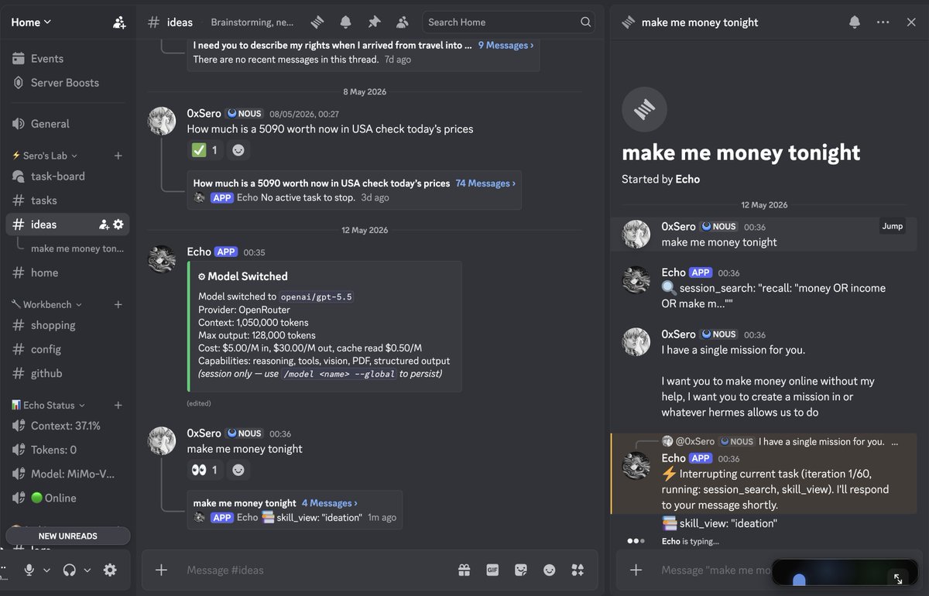Click the thread message input box
Image resolution: width=929 pixels, height=596 pixels.
(x=716, y=570)
